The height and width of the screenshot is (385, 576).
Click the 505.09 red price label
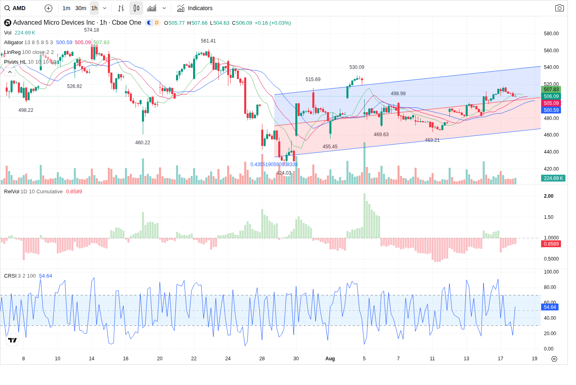coord(551,103)
